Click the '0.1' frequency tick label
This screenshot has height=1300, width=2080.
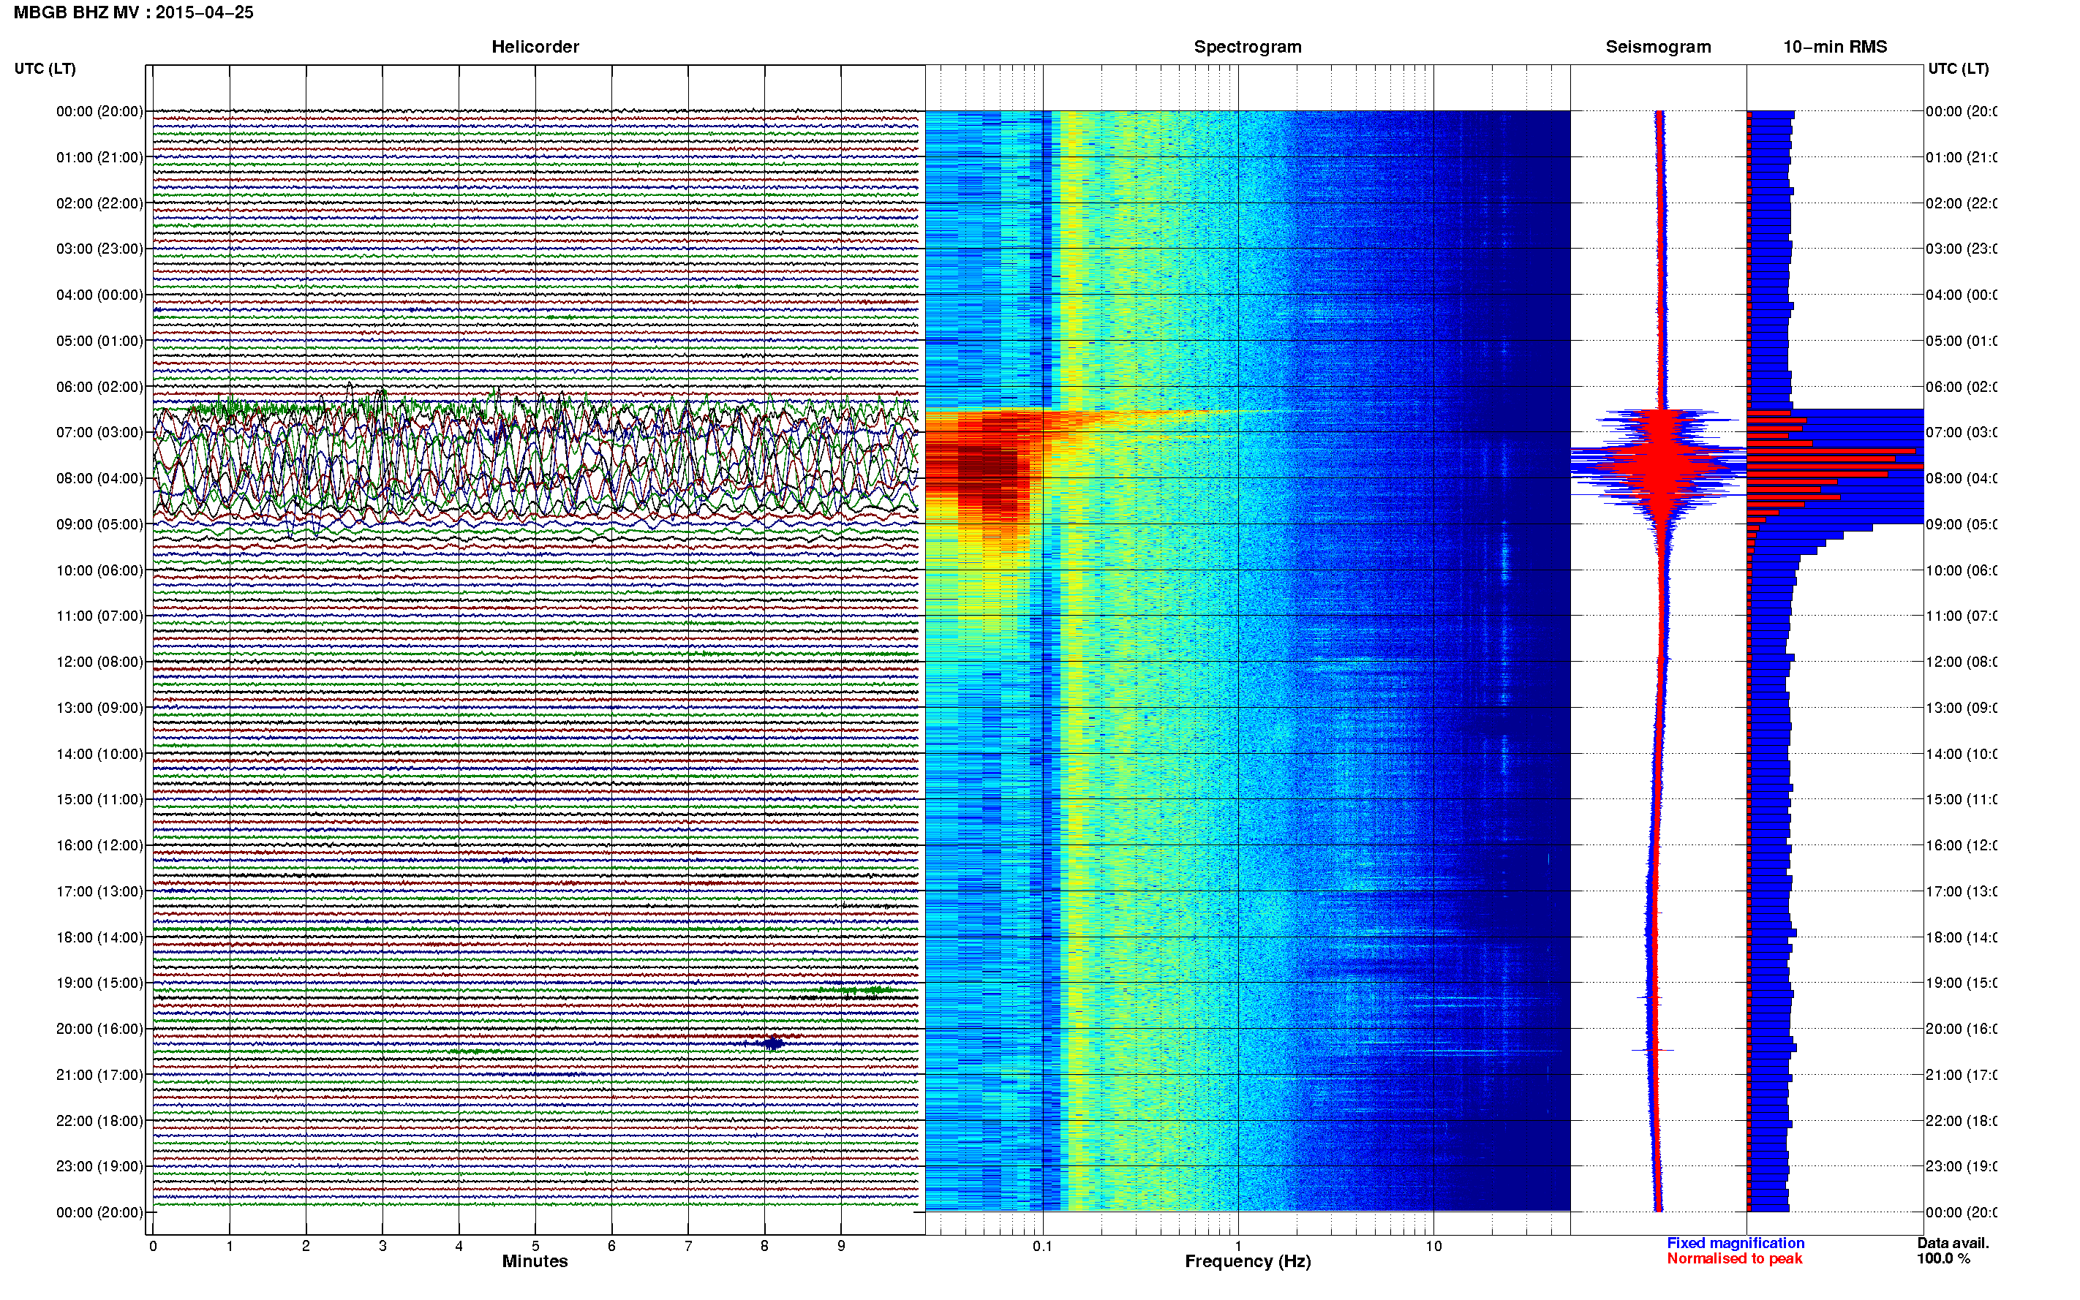(x=1042, y=1246)
